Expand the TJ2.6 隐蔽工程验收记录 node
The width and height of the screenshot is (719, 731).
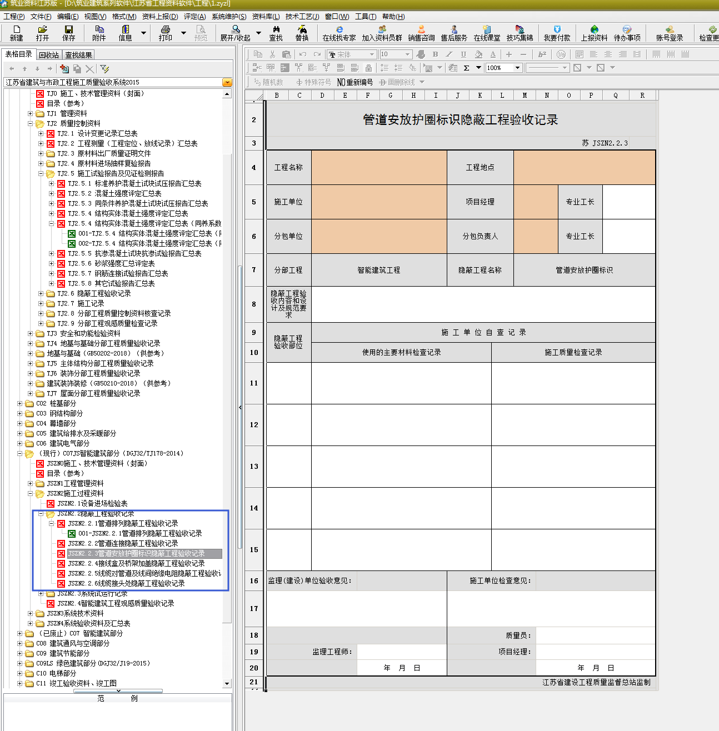41,293
